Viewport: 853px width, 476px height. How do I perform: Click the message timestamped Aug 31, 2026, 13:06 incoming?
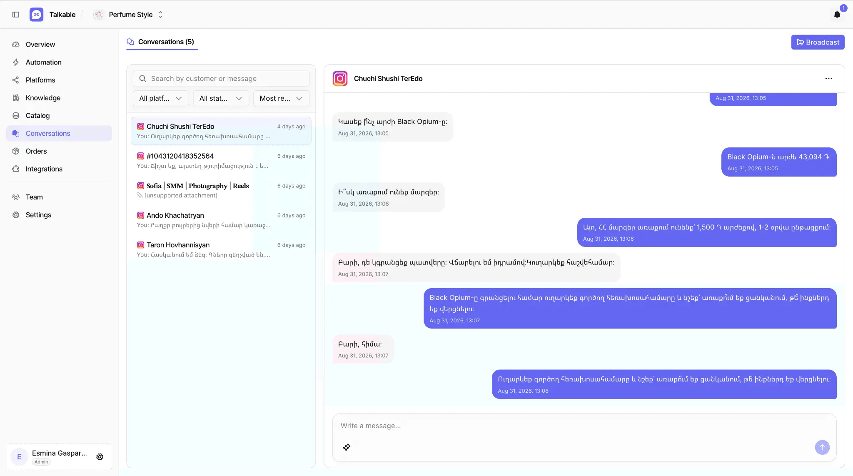pos(388,197)
